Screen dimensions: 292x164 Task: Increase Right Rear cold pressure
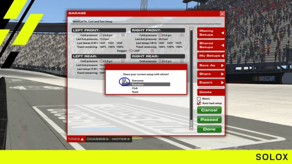coord(182,61)
